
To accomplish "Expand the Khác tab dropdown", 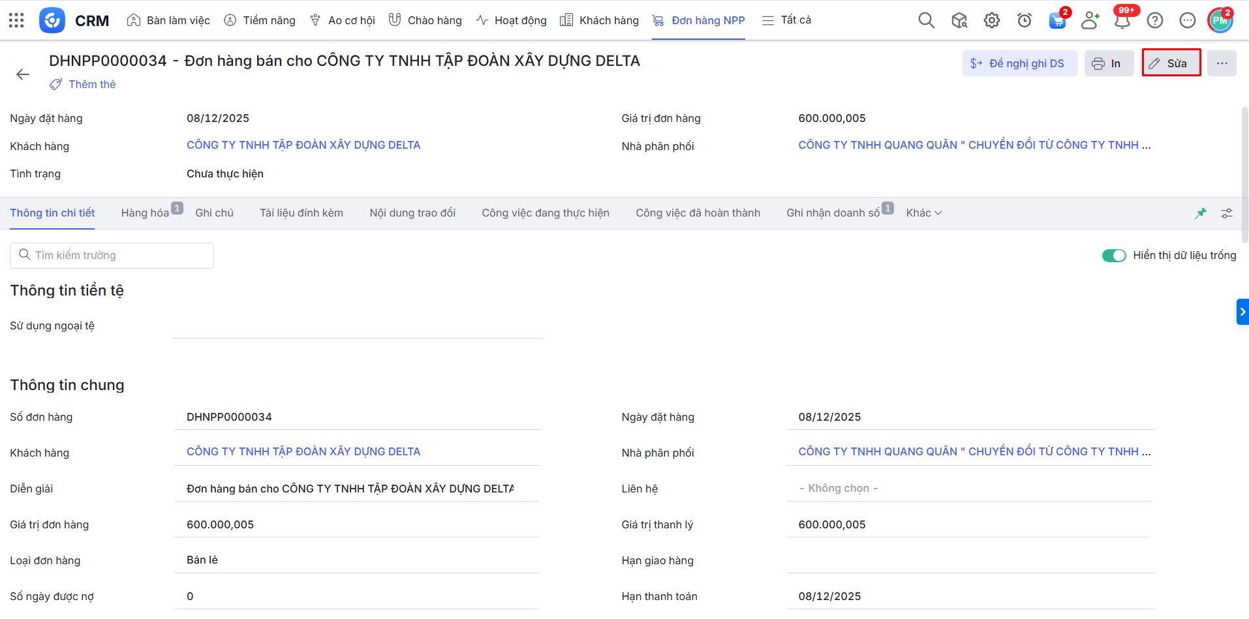I will (x=923, y=213).
